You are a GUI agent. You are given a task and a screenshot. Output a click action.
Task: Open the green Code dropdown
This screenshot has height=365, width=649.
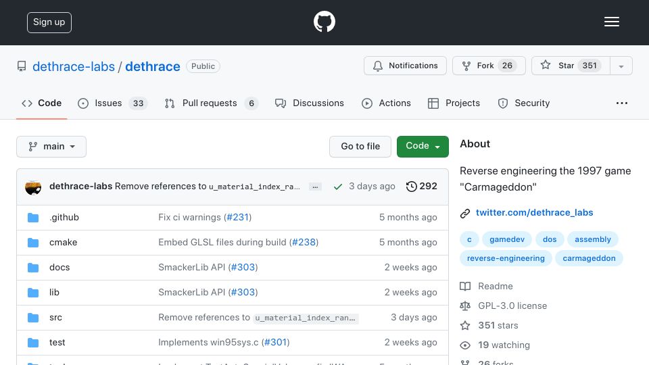[x=423, y=147]
